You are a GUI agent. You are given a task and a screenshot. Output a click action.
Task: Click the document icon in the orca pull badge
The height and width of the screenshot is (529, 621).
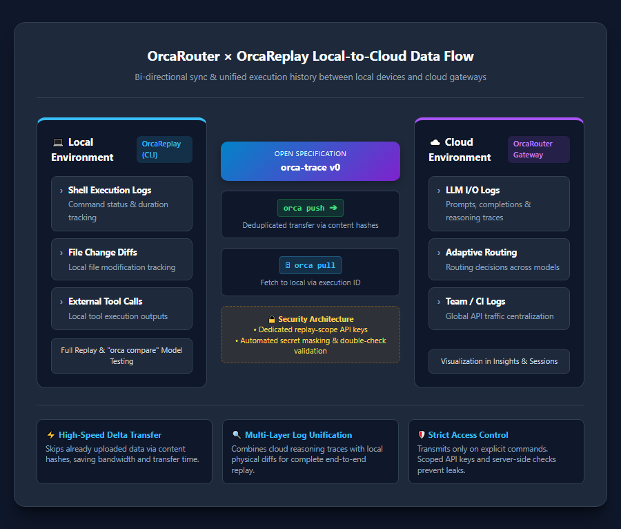coord(288,265)
